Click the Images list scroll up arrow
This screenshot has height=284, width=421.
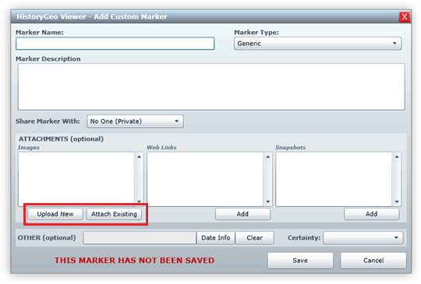coord(139,156)
